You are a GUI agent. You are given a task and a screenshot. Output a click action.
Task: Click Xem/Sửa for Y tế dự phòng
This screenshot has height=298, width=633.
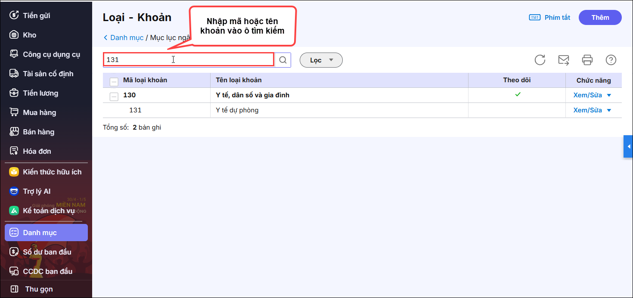pos(587,110)
